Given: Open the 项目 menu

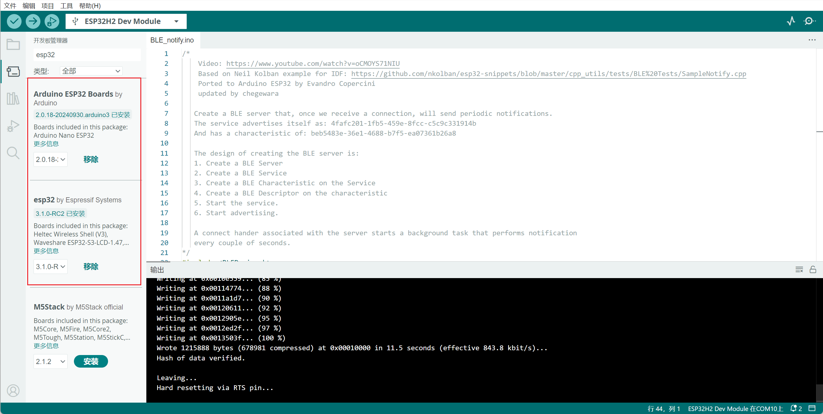Looking at the screenshot, I should [x=48, y=6].
